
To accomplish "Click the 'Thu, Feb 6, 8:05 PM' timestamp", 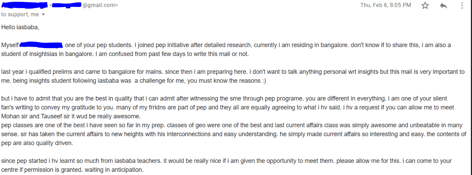I will click(386, 5).
